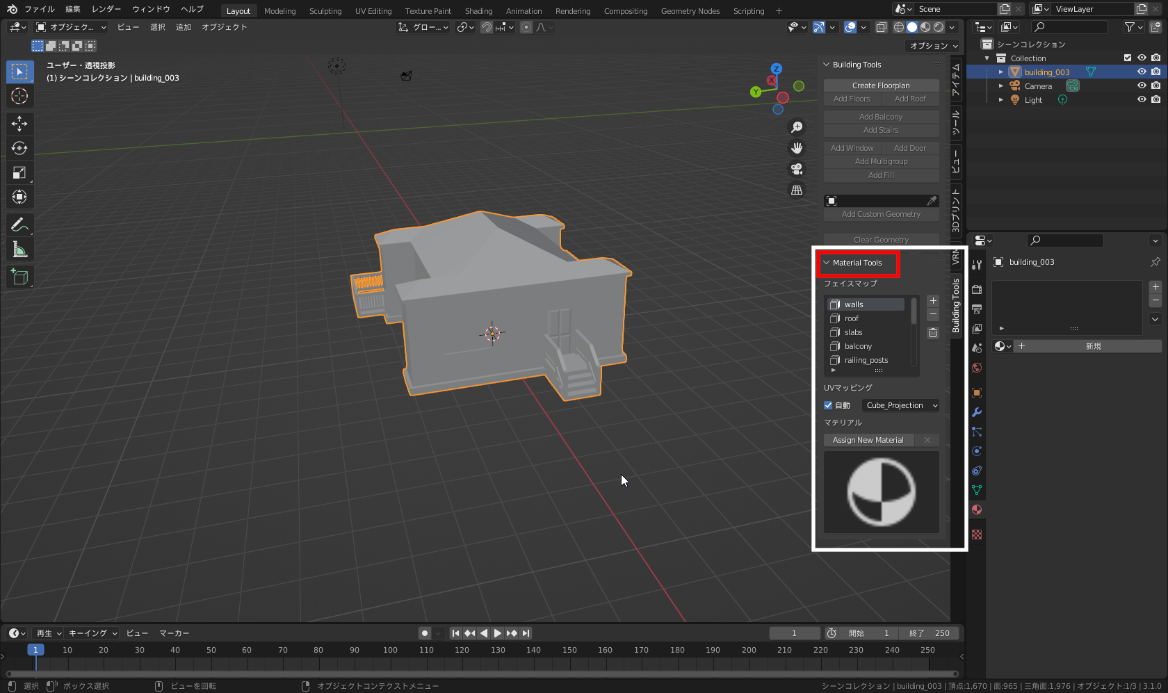Click the Create Floorplan button

(881, 85)
